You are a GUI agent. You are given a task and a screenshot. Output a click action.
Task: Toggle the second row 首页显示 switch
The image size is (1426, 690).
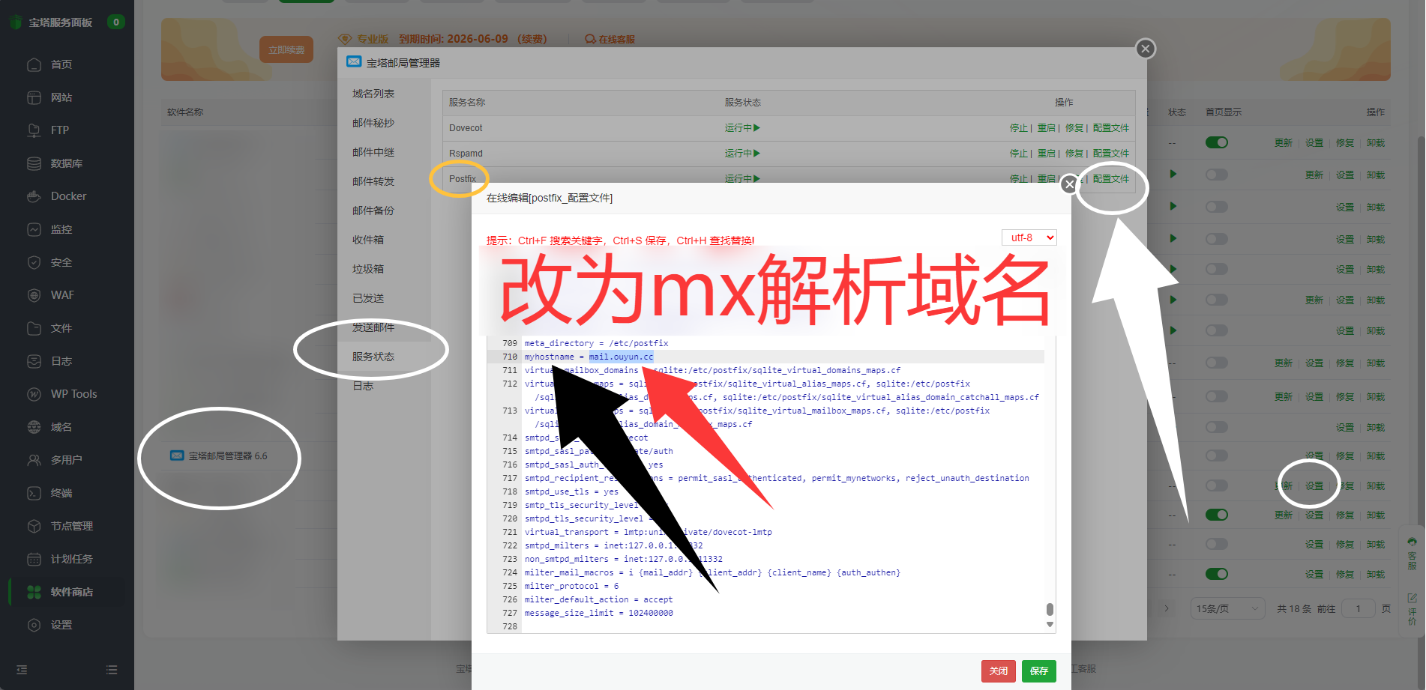tap(1216, 175)
